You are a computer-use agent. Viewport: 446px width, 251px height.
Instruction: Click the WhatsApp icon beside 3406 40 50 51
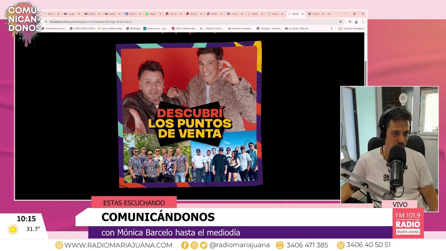341,245
